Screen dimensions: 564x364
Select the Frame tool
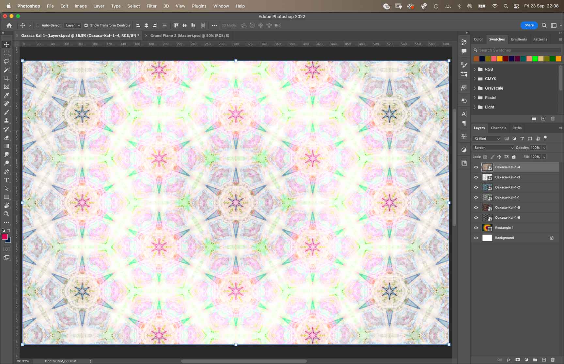(7, 87)
